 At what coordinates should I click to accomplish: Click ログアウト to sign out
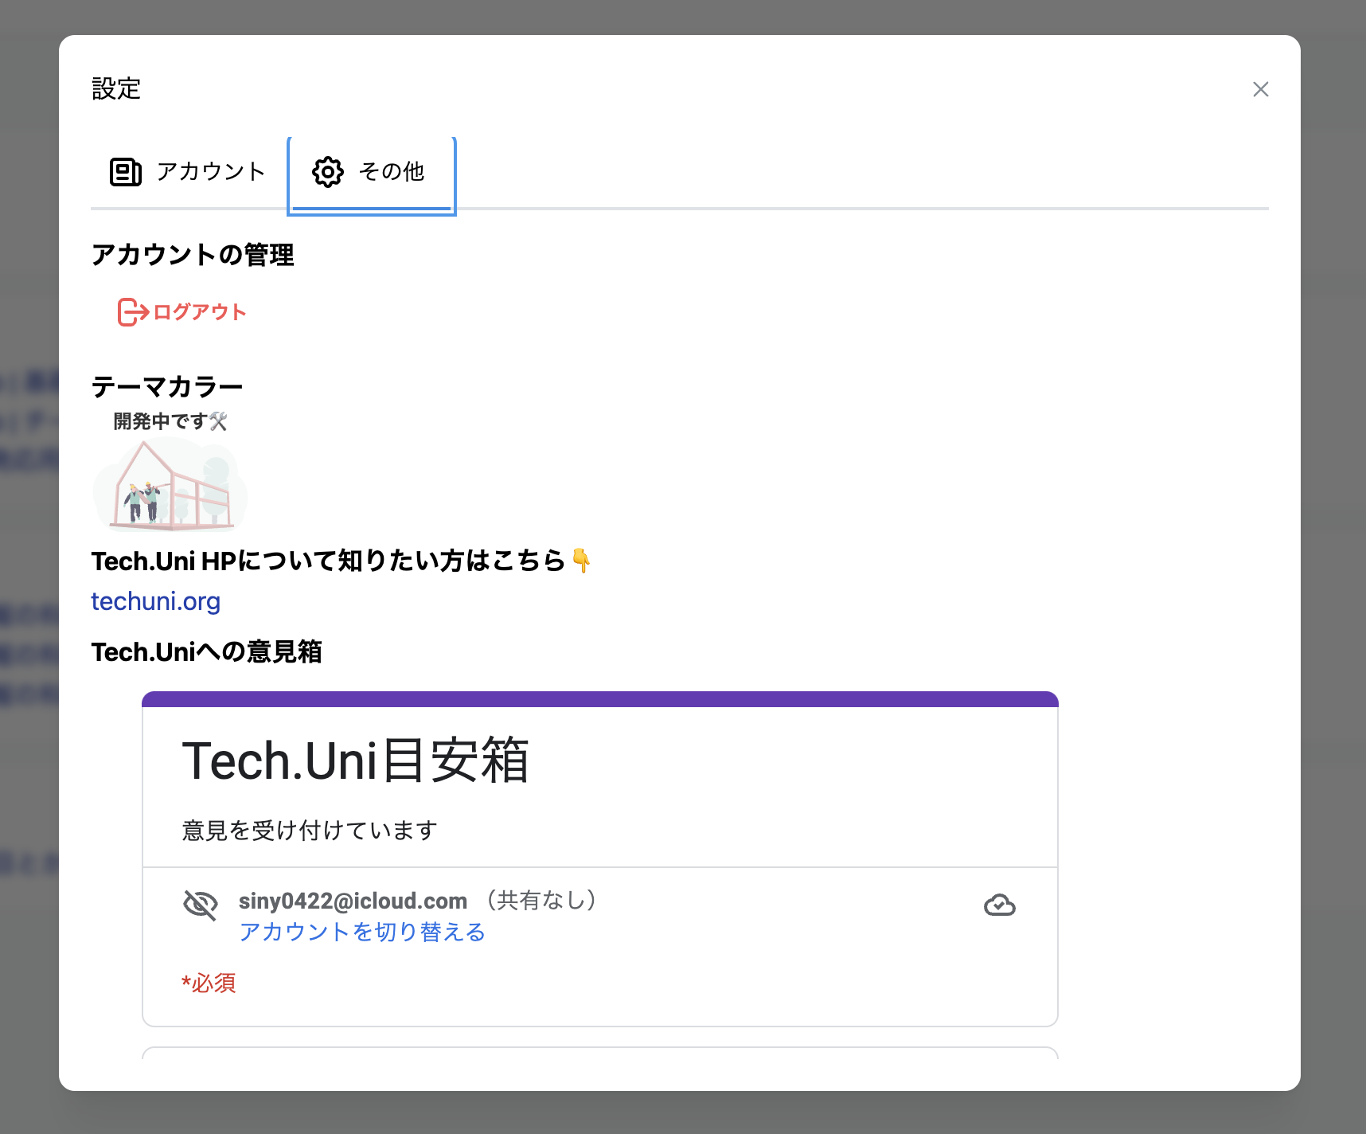(x=199, y=311)
